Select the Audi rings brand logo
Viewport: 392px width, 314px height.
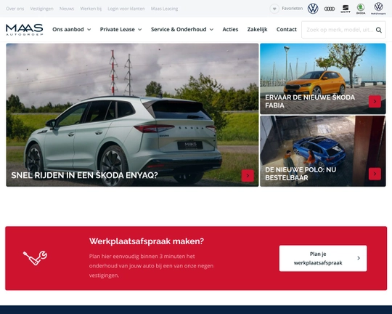[330, 9]
